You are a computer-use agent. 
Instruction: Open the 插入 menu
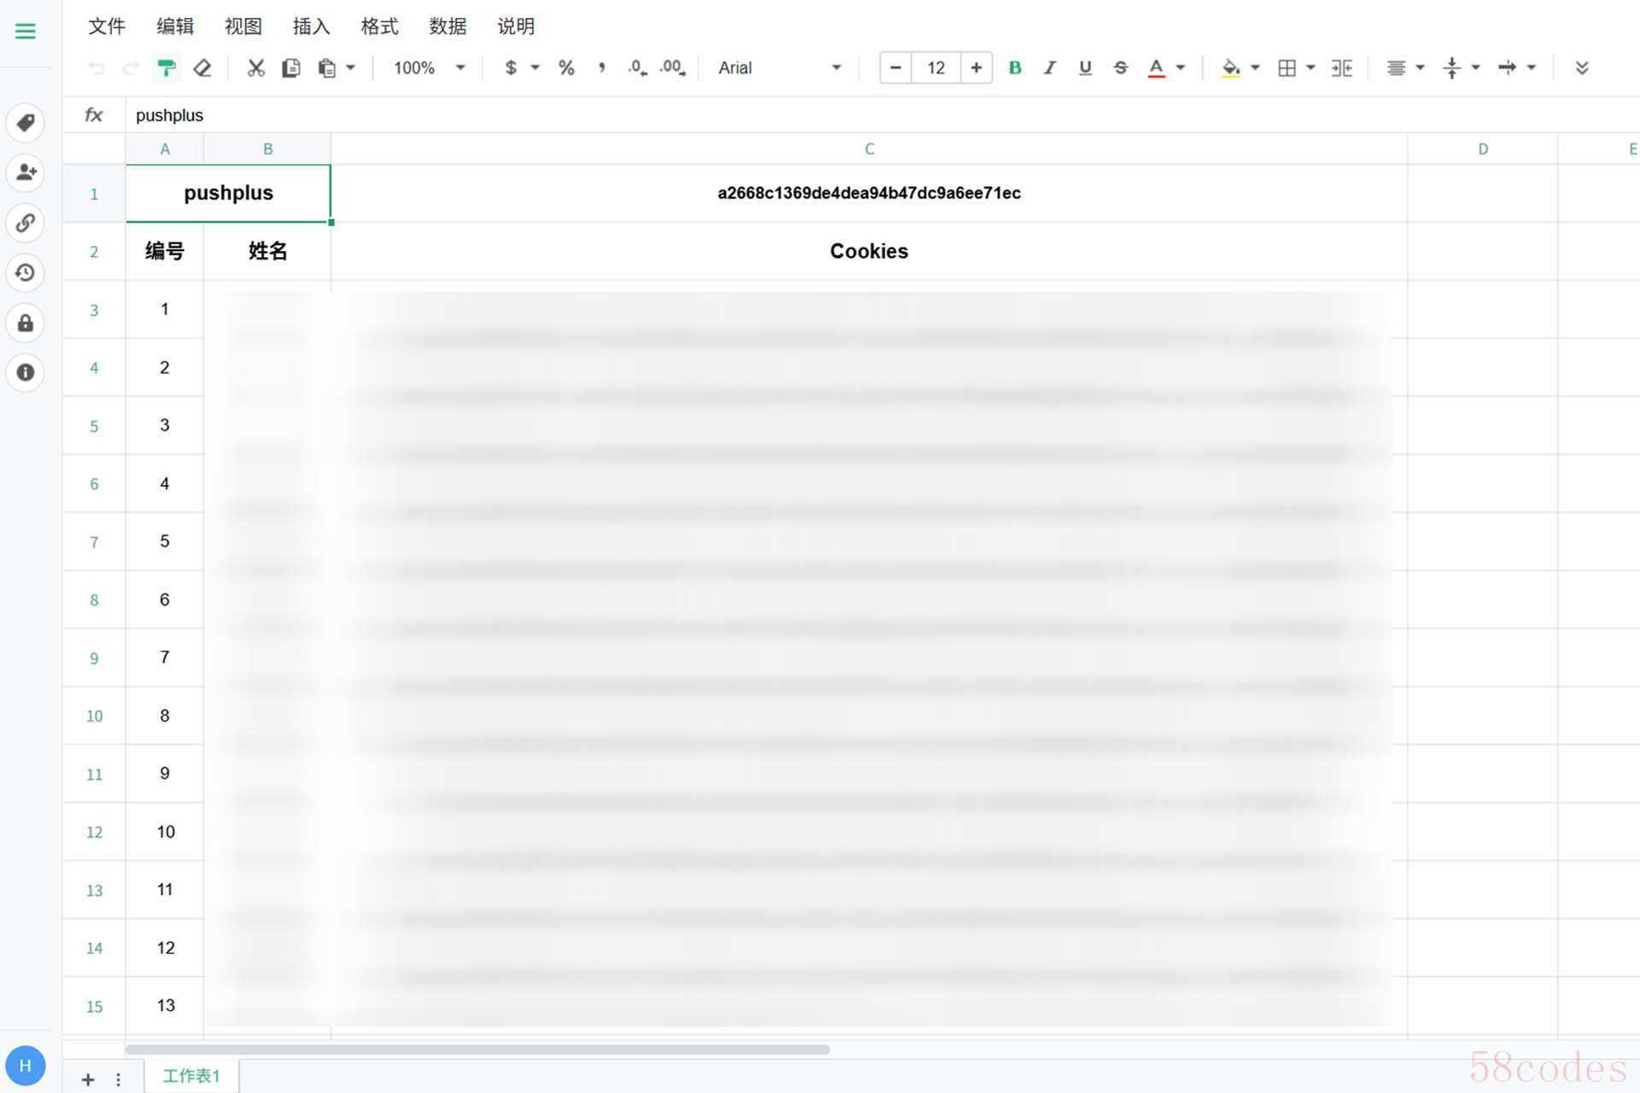click(311, 26)
